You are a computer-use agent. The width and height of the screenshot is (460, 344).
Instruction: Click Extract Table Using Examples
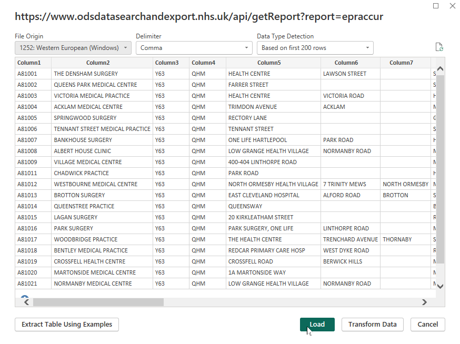(x=66, y=325)
